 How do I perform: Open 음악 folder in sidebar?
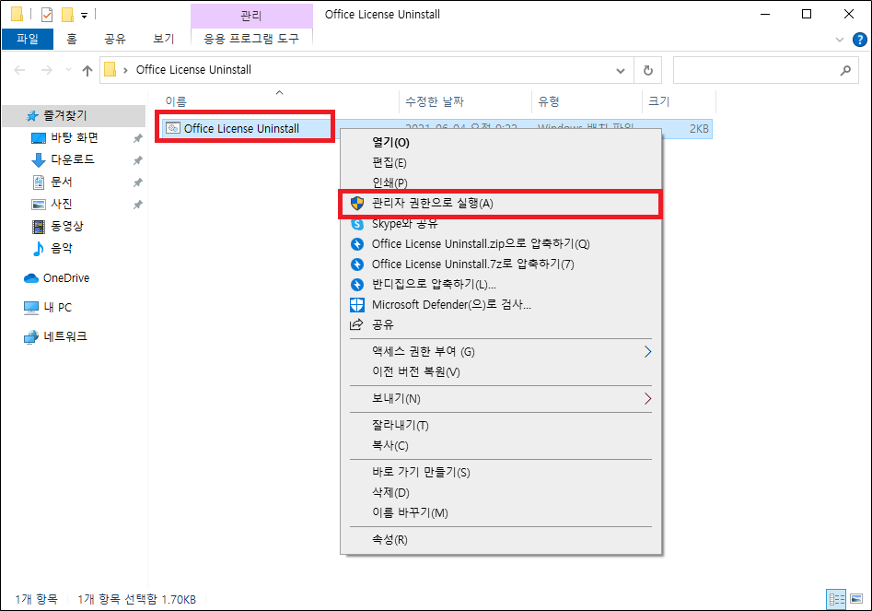(61, 248)
